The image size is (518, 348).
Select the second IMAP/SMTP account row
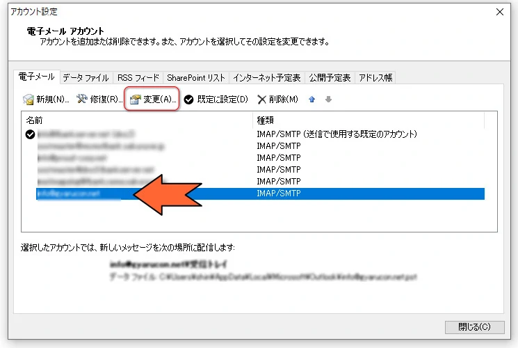260,146
